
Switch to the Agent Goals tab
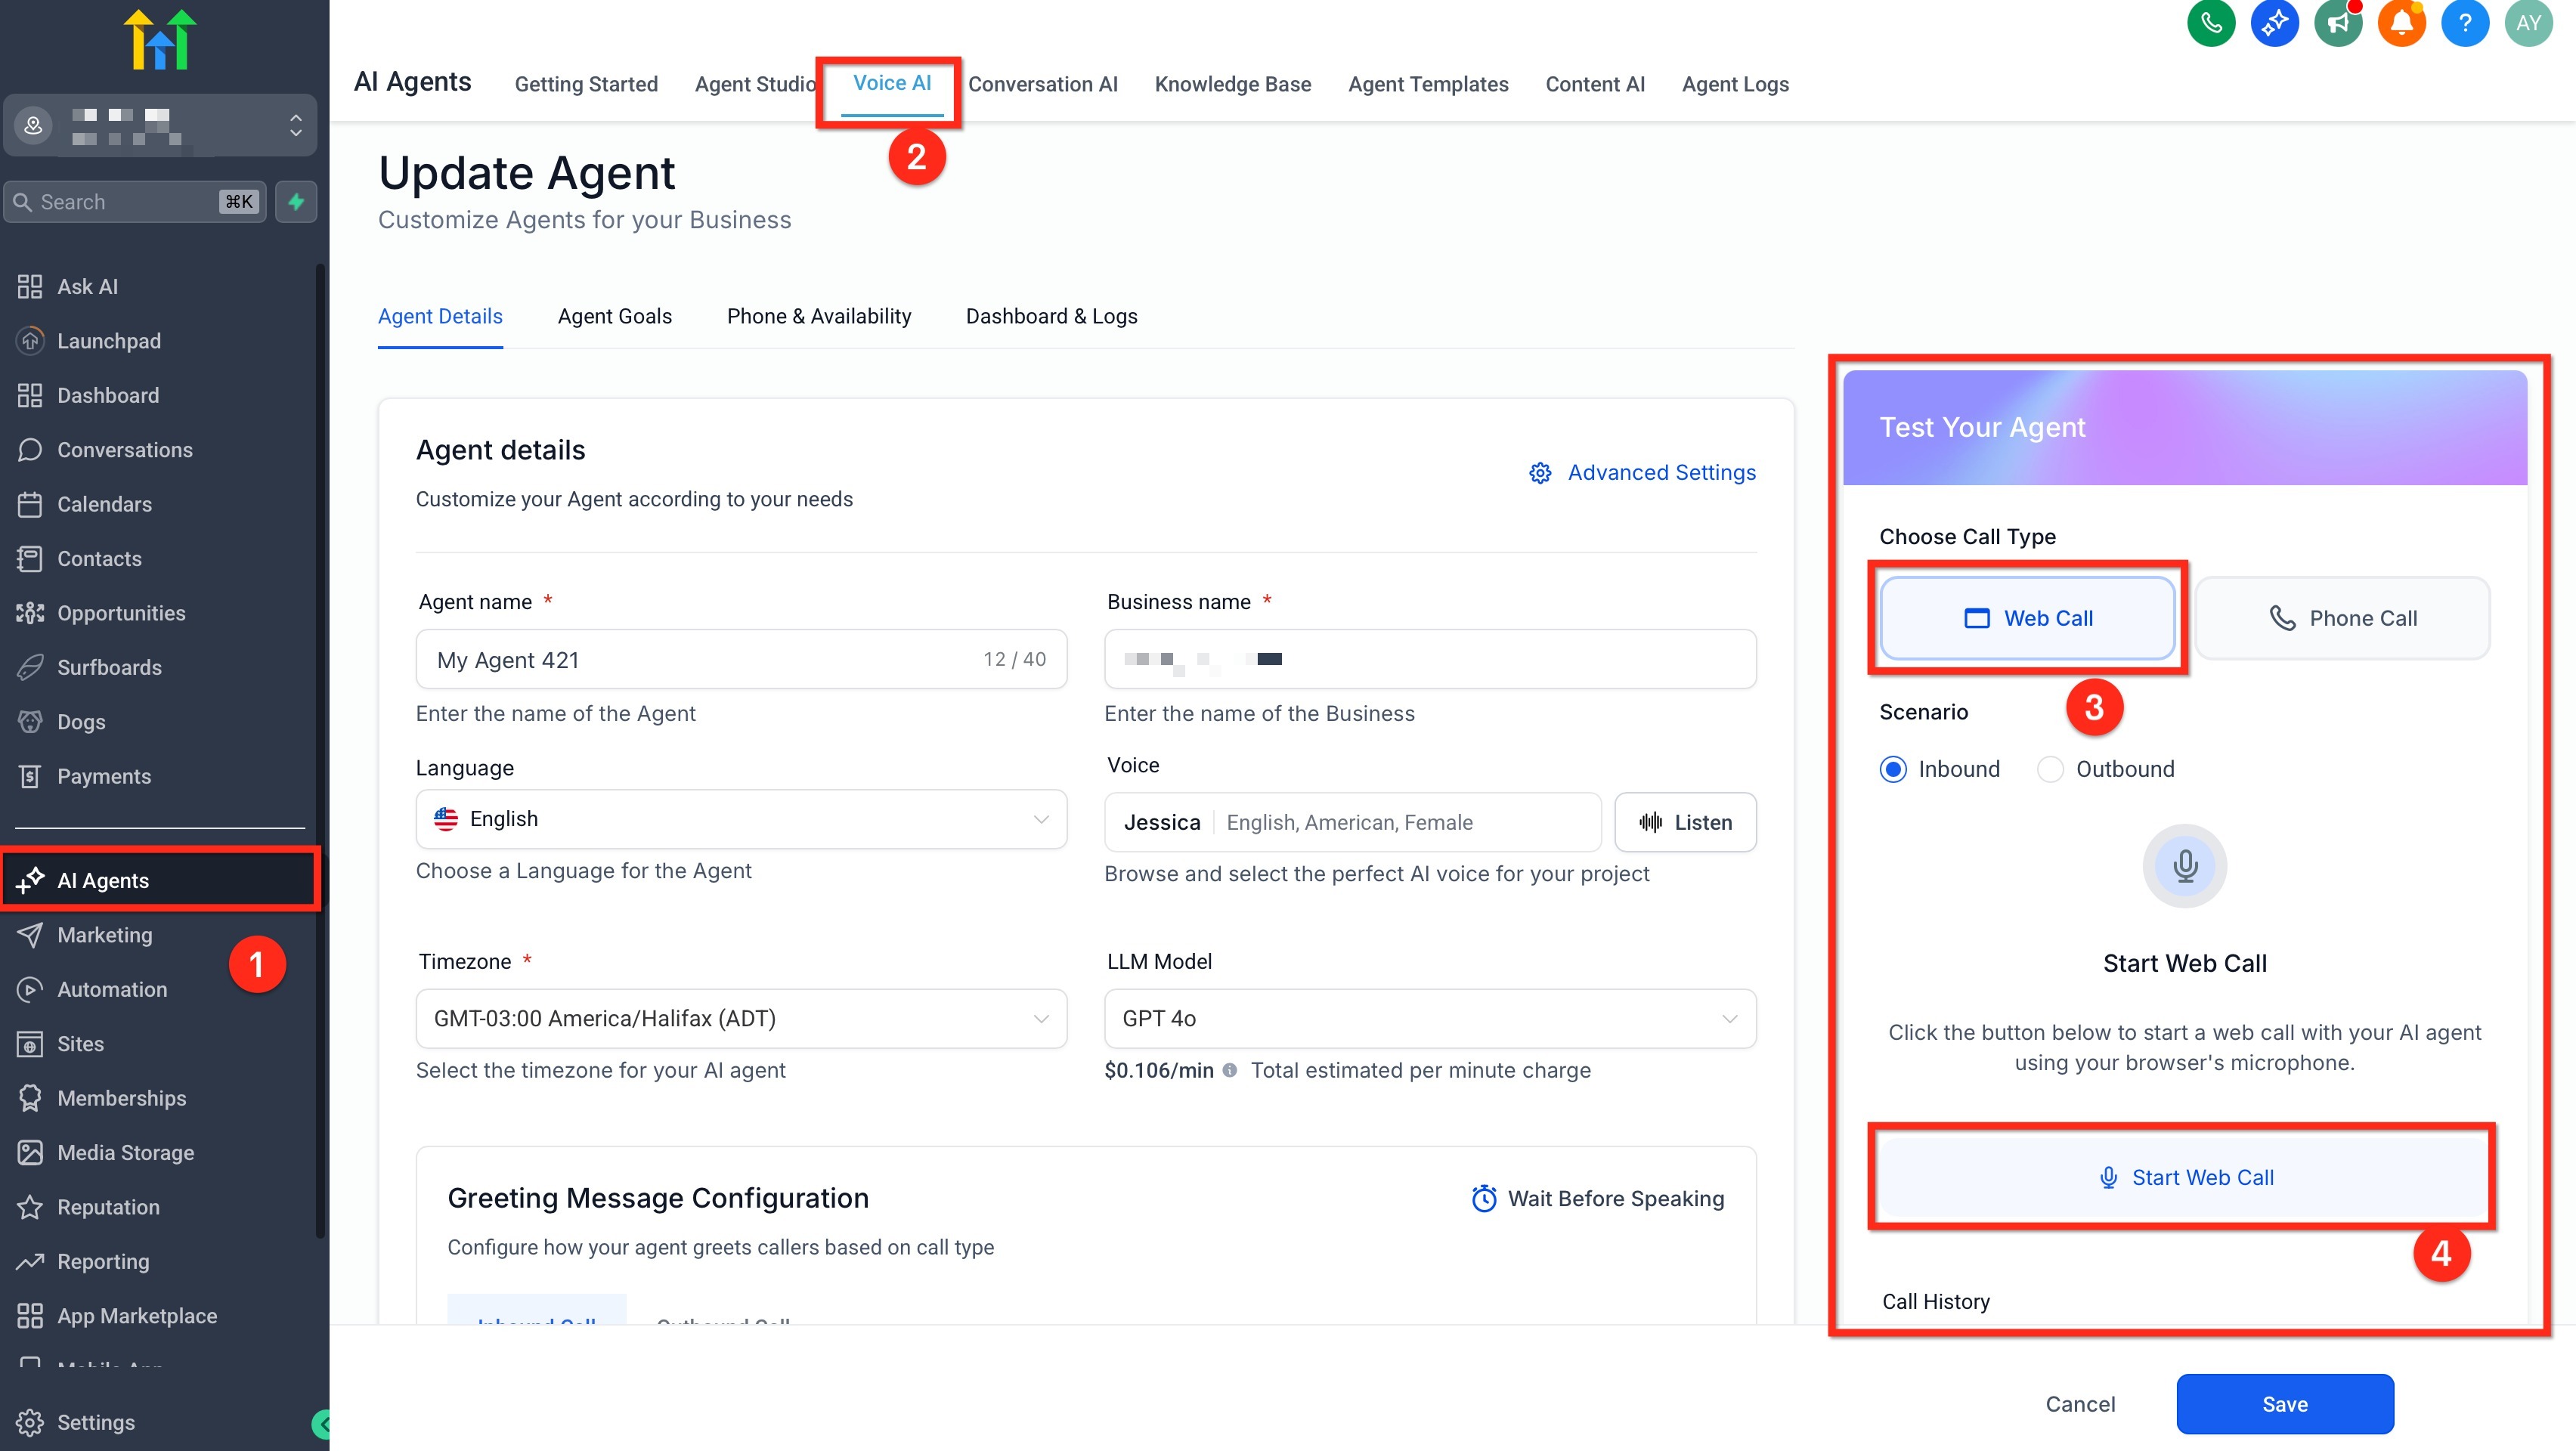(614, 316)
